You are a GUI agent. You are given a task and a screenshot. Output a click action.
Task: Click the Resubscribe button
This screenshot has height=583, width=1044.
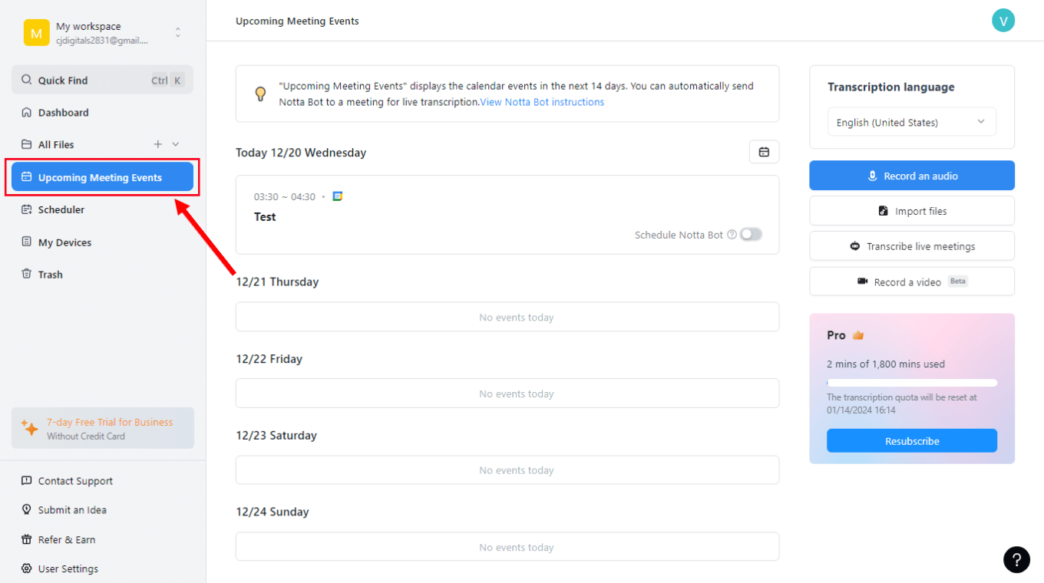coord(912,441)
